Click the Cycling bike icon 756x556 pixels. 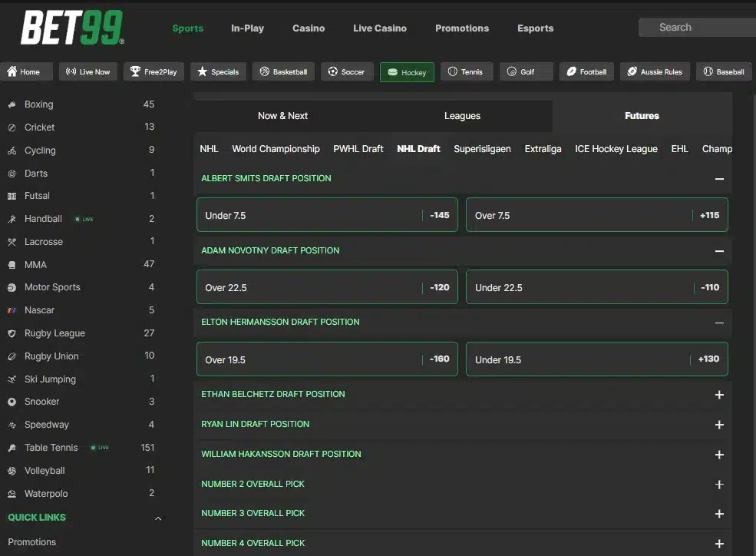pyautogui.click(x=12, y=151)
